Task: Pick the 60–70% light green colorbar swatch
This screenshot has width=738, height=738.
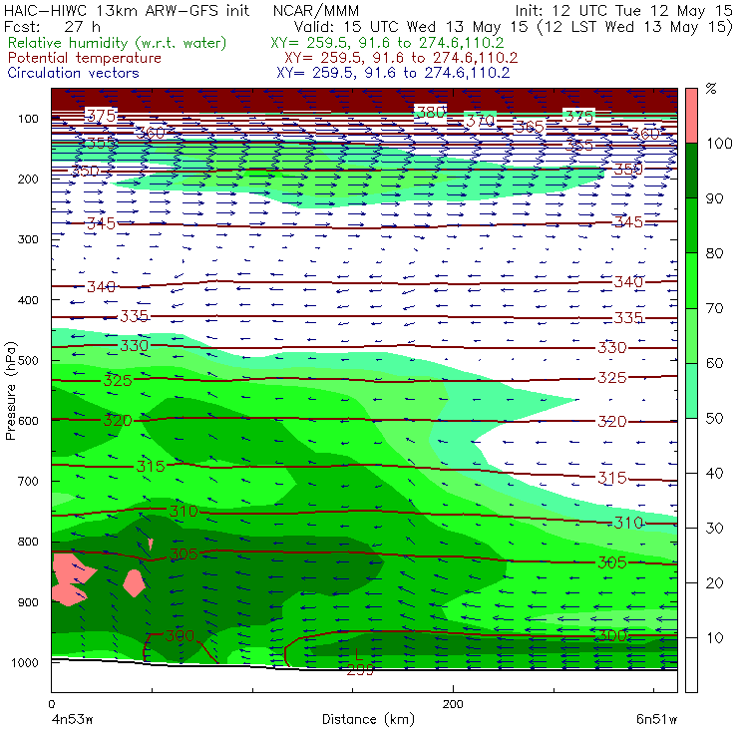Action: tap(691, 335)
